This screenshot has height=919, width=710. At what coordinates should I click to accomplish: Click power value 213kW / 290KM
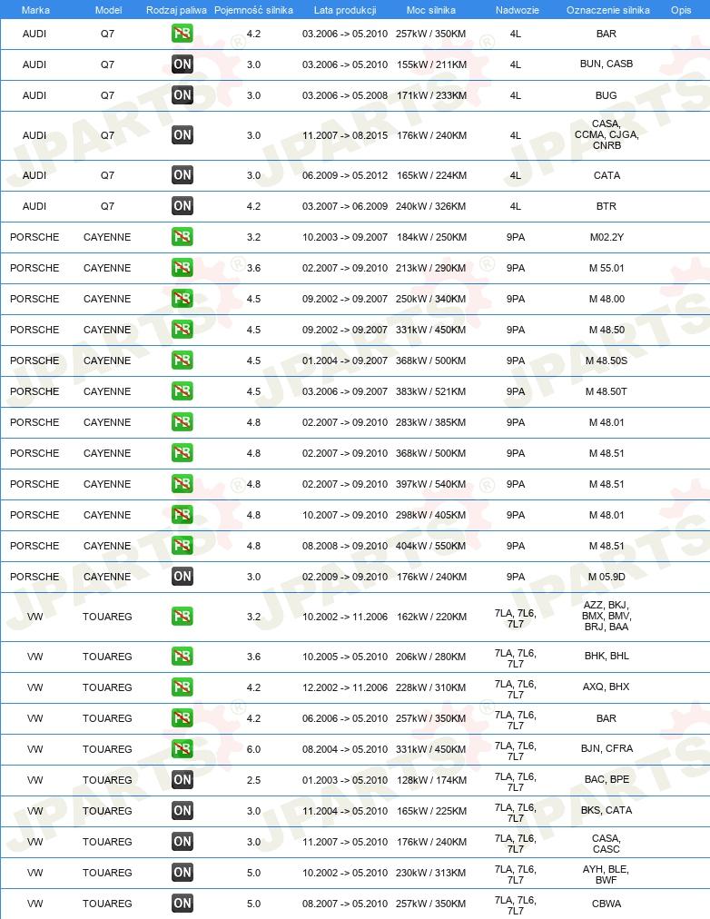click(x=431, y=268)
